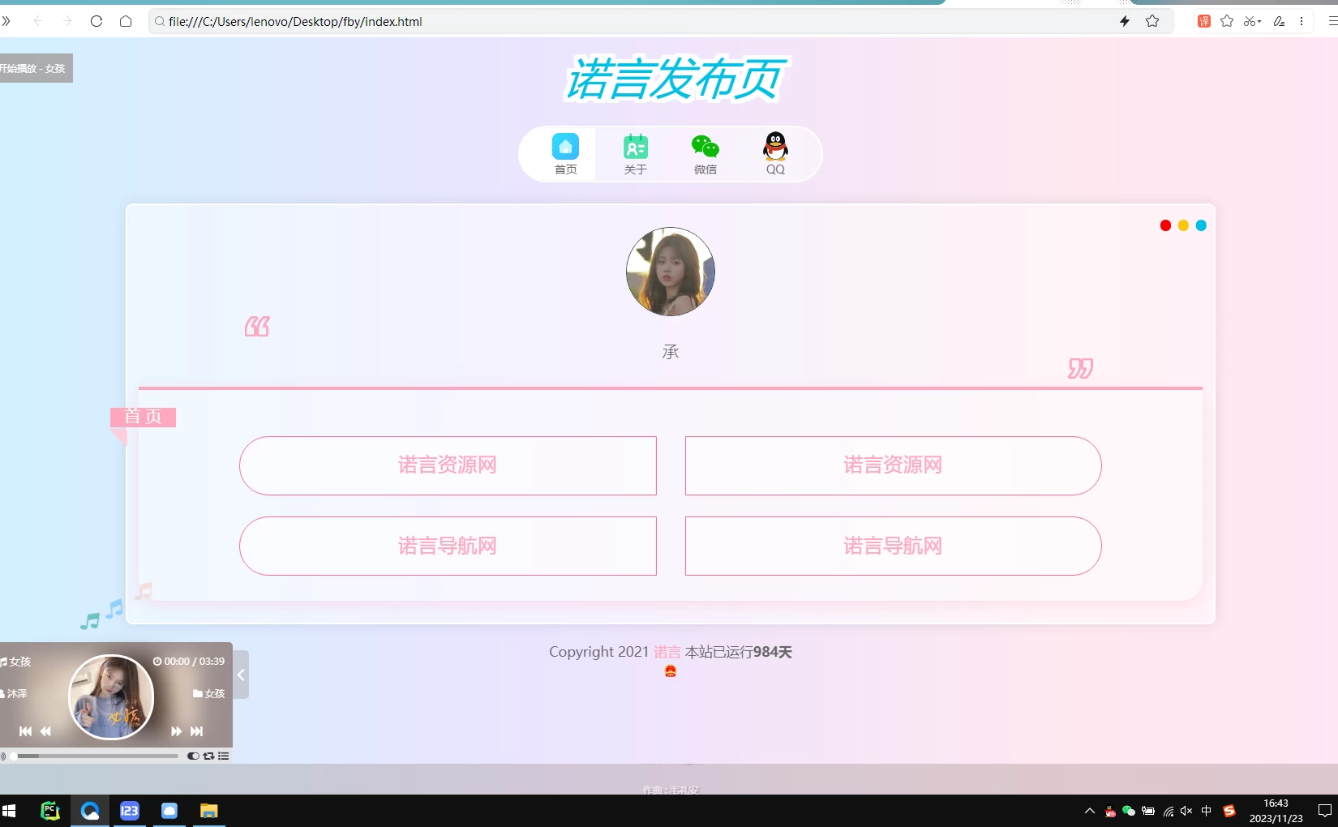Expand the scissors tool dropdown arrow
Image resolution: width=1338 pixels, height=827 pixels.
pyautogui.click(x=1259, y=22)
